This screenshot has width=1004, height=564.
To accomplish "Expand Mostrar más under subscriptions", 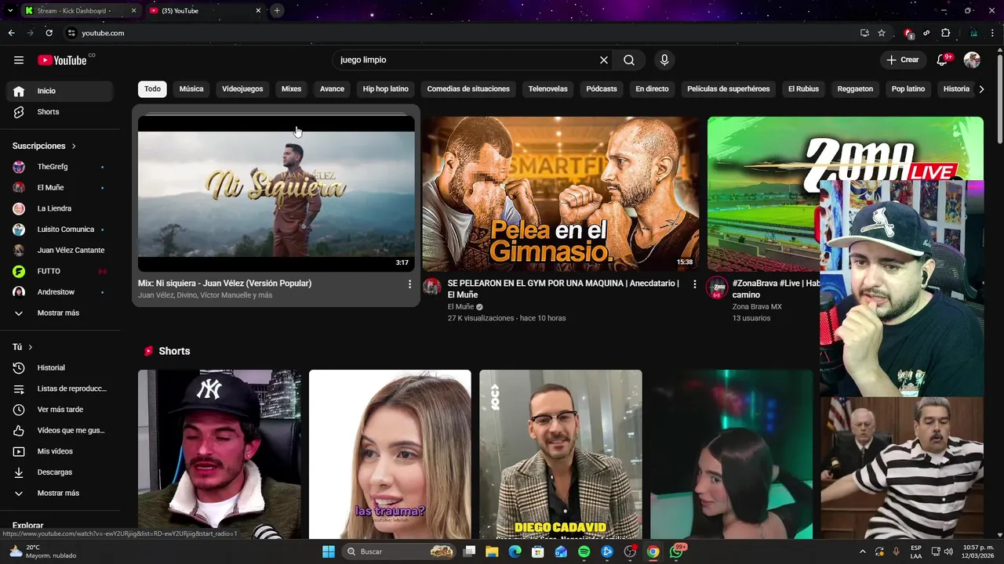I will tap(61, 313).
